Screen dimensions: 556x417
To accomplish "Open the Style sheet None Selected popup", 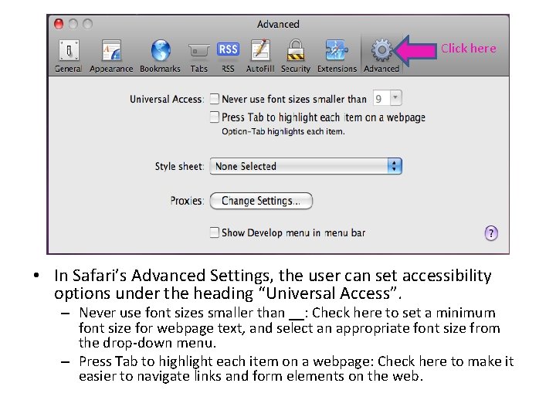I will click(306, 166).
